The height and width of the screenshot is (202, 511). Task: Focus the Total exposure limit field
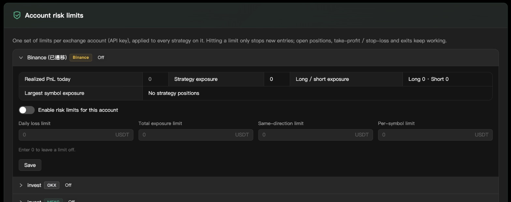(x=196, y=135)
